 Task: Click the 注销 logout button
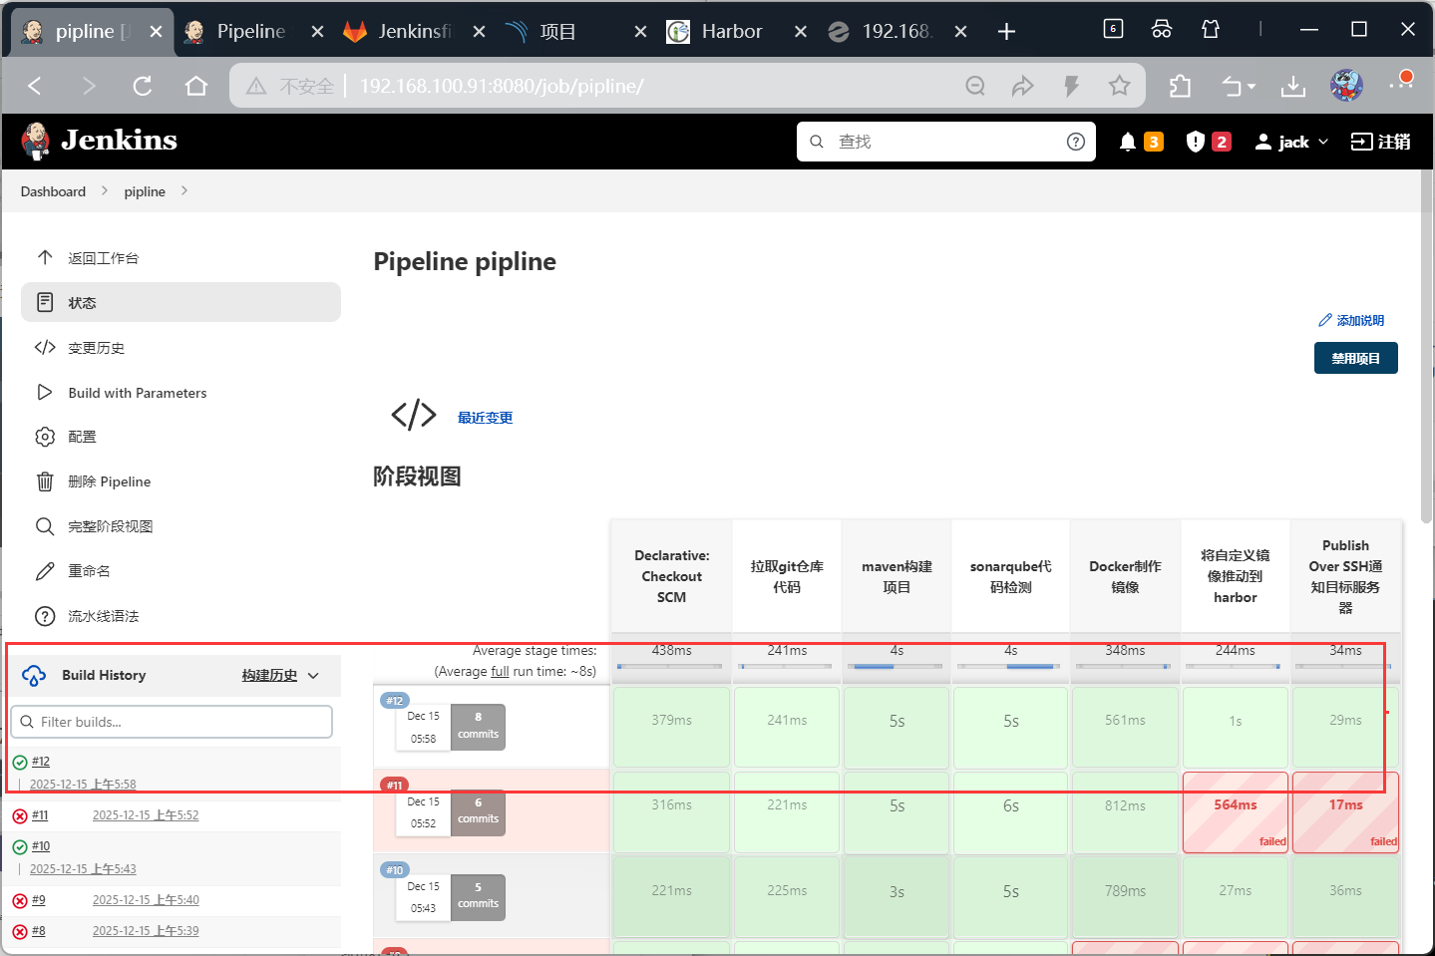pyautogui.click(x=1381, y=142)
